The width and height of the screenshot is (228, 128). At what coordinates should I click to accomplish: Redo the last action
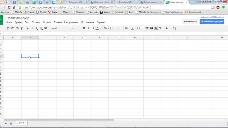pyautogui.click(x=17, y=28)
